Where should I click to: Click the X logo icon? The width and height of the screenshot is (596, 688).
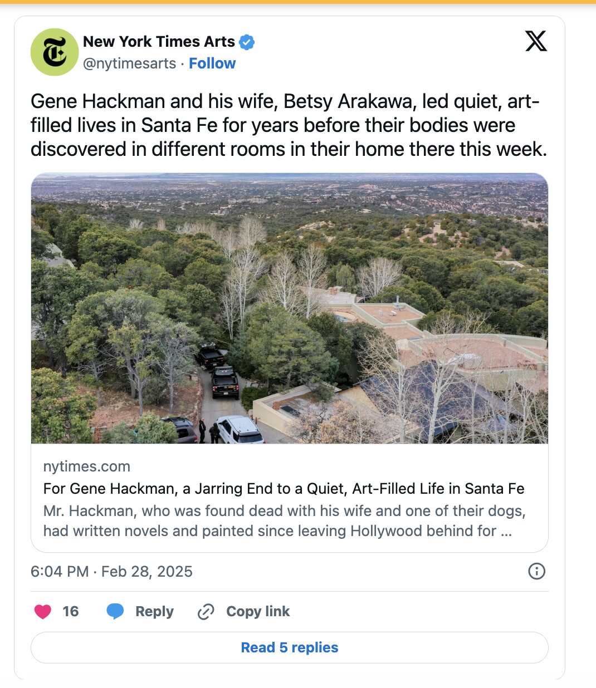tap(536, 41)
